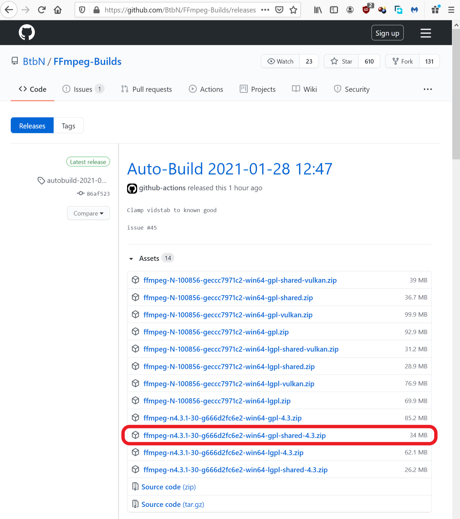The image size is (460, 519).
Task: Download N-100856 win64-lgpl-vulkan.zip
Action: click(x=229, y=384)
